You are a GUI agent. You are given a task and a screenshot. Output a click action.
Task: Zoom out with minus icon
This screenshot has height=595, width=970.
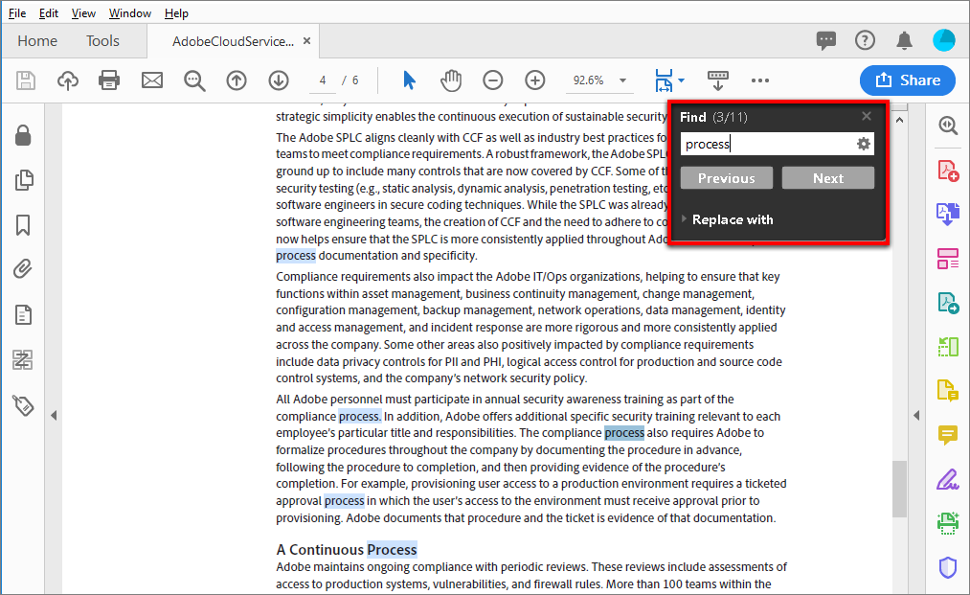tap(493, 80)
